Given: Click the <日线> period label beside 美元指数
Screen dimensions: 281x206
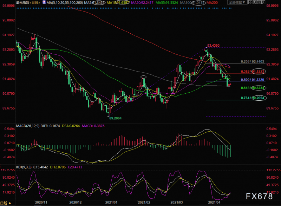Looking at the screenshot, I should point(34,2).
